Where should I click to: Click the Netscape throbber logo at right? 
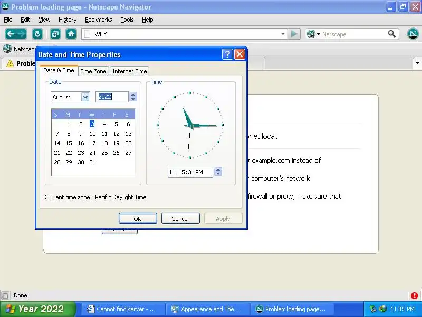(x=413, y=34)
